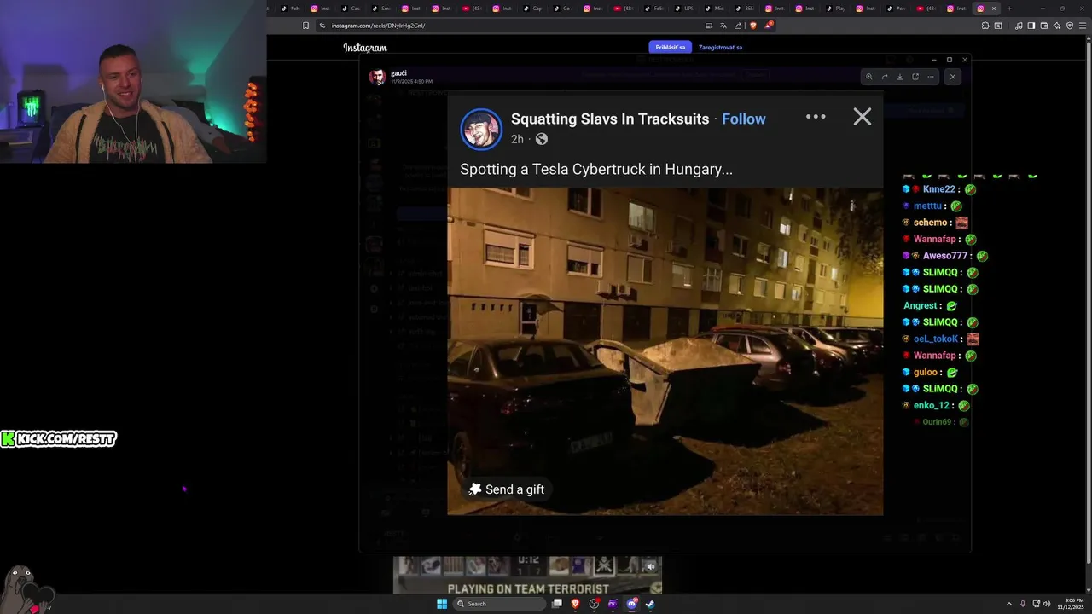Screen dimensions: 1092x614
Task: Open Brave Shields lion icon
Action: 753,26
